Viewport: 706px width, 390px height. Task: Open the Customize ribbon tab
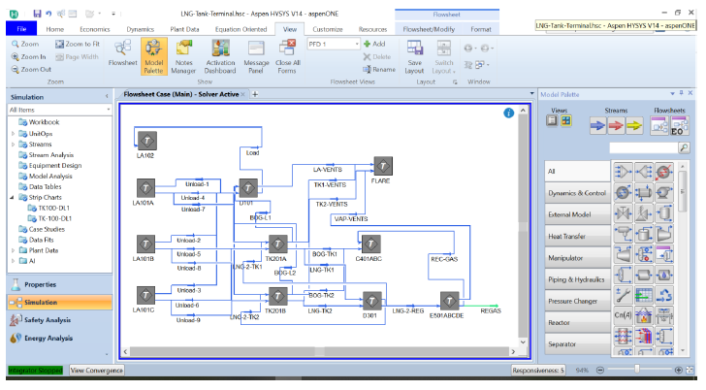tap(328, 29)
